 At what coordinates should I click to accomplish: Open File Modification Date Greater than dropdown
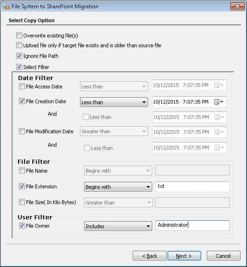(x=114, y=131)
